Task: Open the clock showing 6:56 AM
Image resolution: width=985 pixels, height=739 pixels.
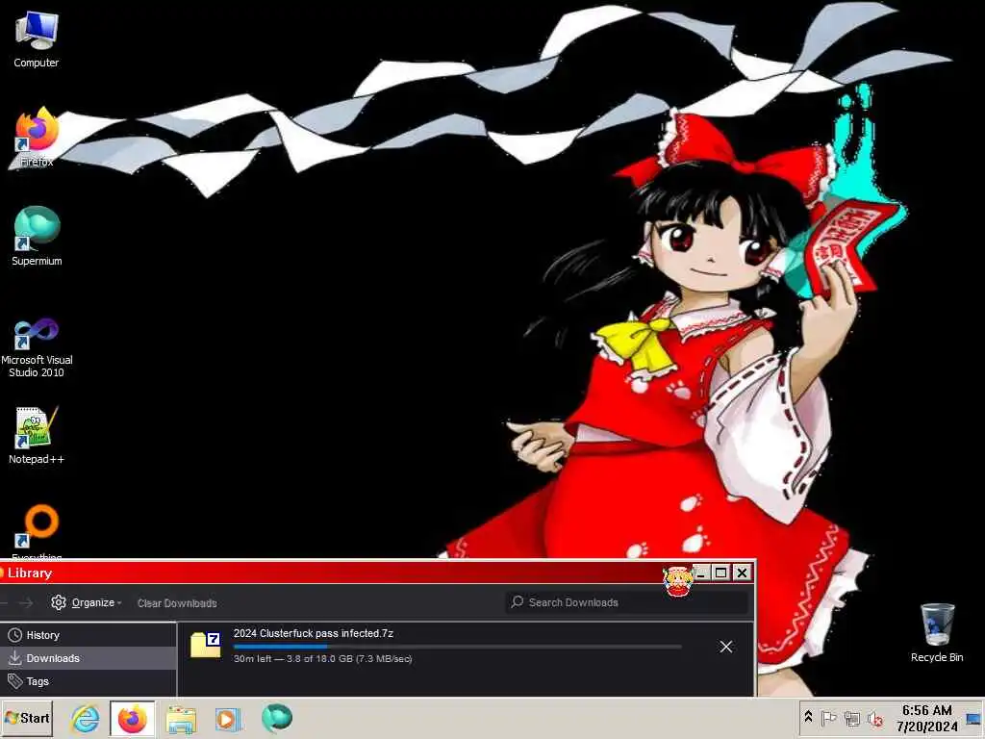Action: pyautogui.click(x=927, y=718)
